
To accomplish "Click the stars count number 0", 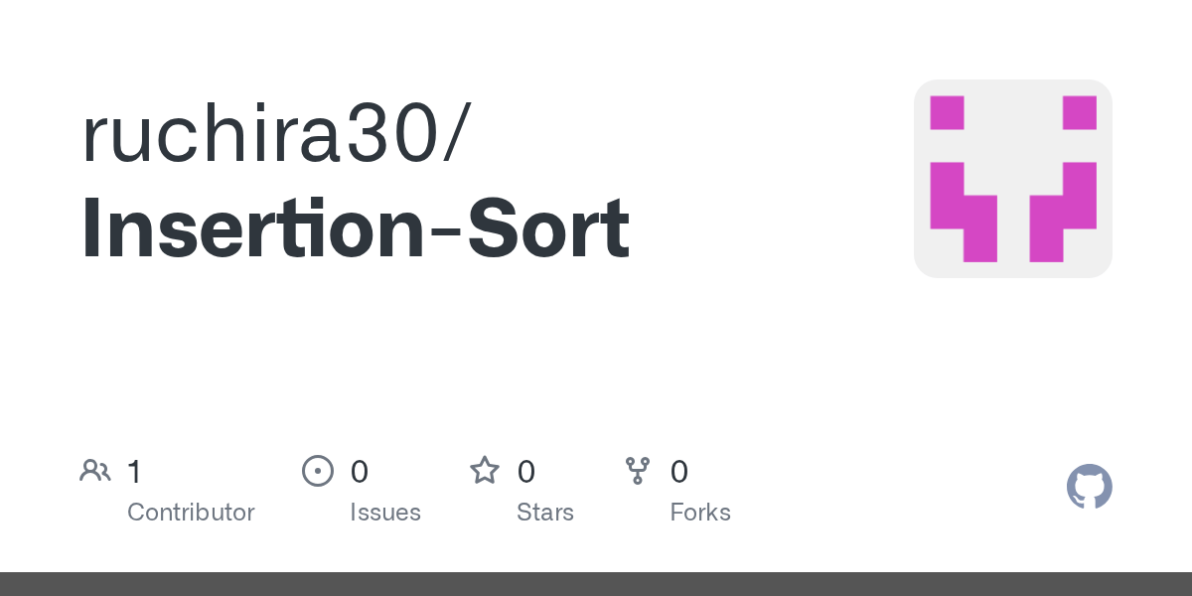I will point(526,472).
